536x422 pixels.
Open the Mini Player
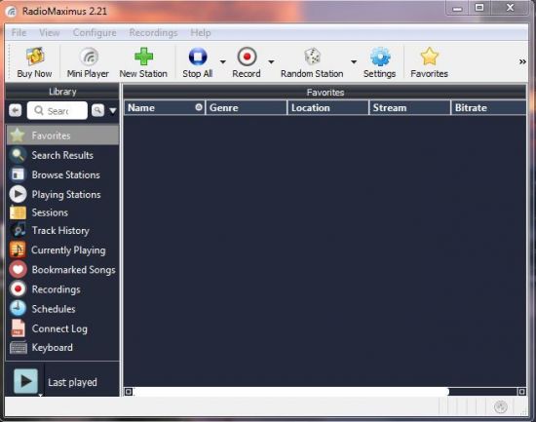click(x=88, y=62)
